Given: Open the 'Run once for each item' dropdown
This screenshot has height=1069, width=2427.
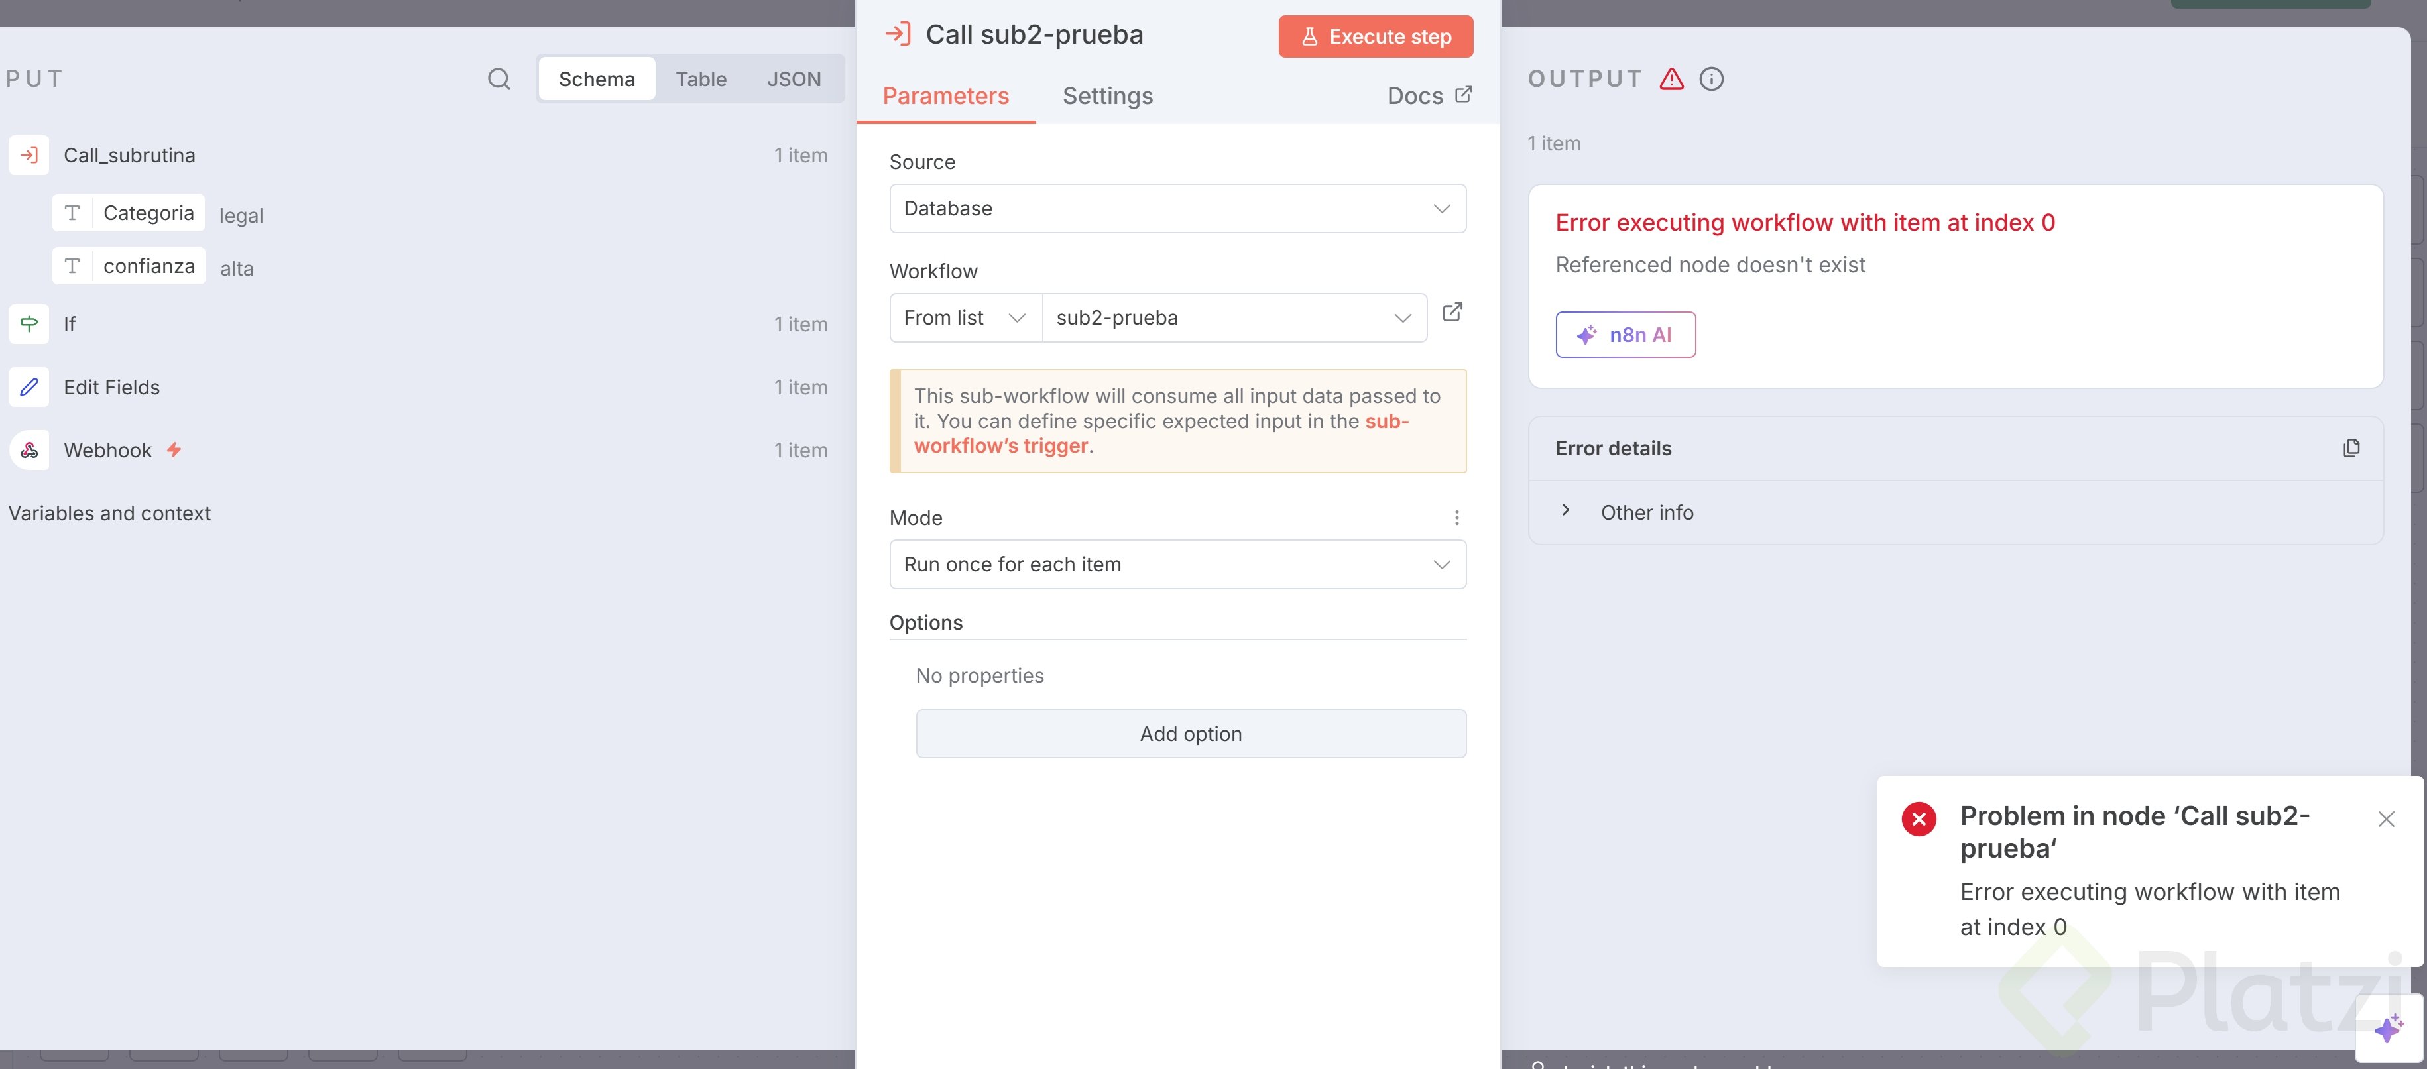Looking at the screenshot, I should click(1177, 564).
